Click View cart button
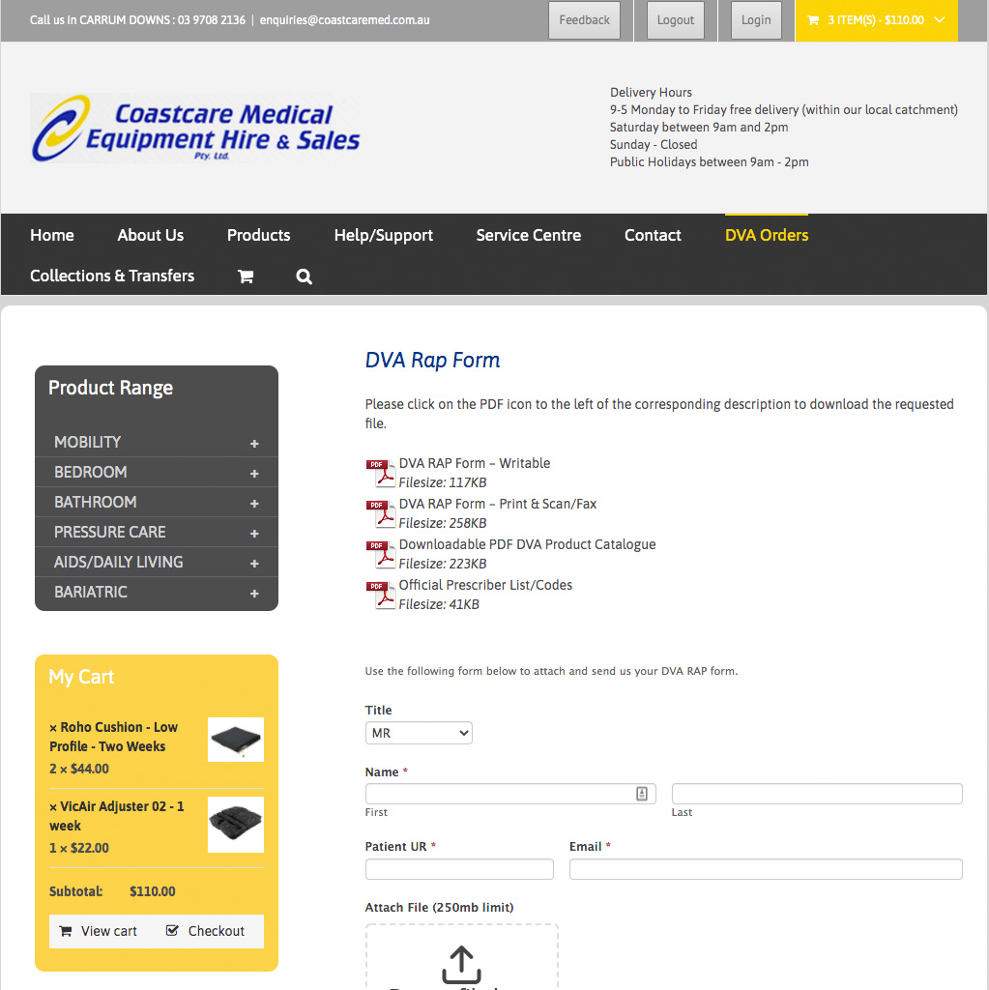This screenshot has height=990, width=989. click(99, 931)
